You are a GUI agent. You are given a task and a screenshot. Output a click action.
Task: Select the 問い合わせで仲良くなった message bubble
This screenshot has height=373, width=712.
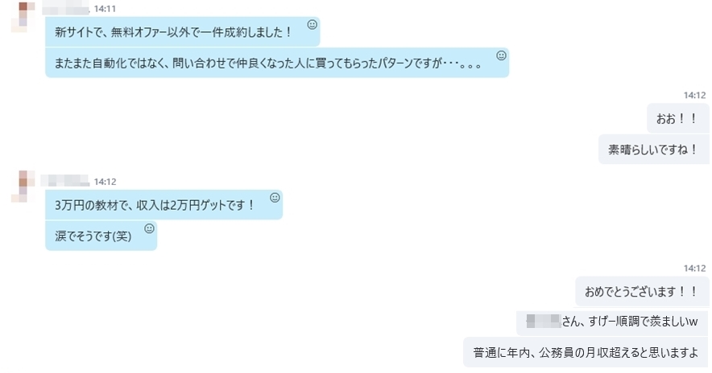[277, 63]
